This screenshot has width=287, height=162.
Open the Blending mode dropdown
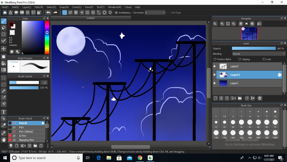tap(259, 54)
